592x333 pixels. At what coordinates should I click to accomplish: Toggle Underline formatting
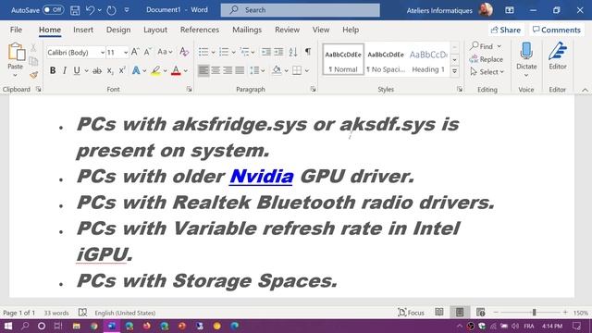pyautogui.click(x=77, y=70)
